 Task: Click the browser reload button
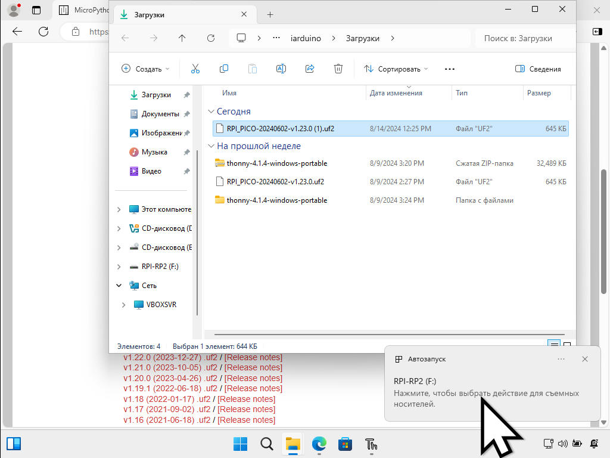tap(43, 32)
